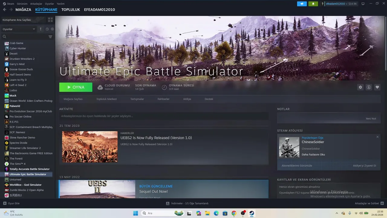This screenshot has width=387, height=218.
Task: Show hidden system tray icons chevron
Action: pyautogui.click(x=337, y=213)
